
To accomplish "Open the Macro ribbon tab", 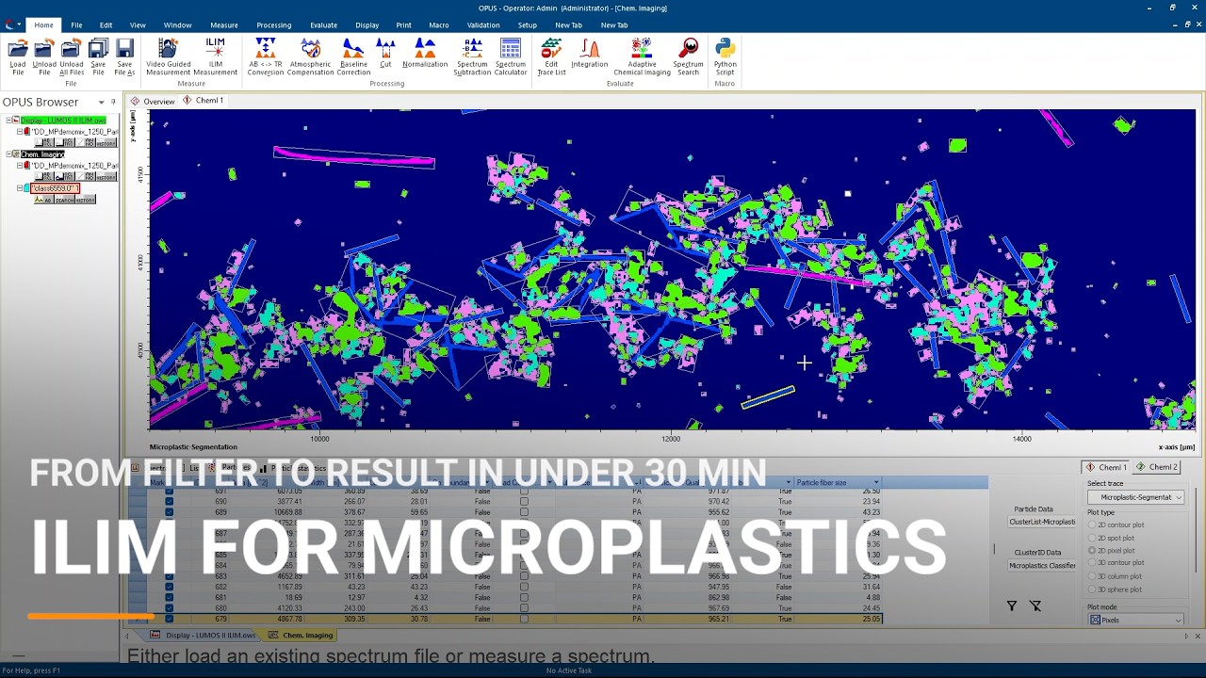I will (x=438, y=25).
